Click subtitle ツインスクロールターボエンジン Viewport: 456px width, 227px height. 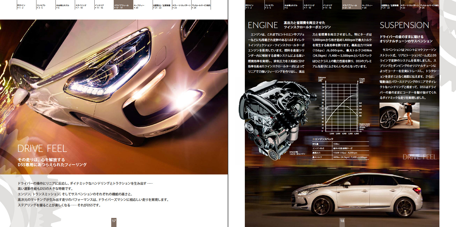coord(307,27)
